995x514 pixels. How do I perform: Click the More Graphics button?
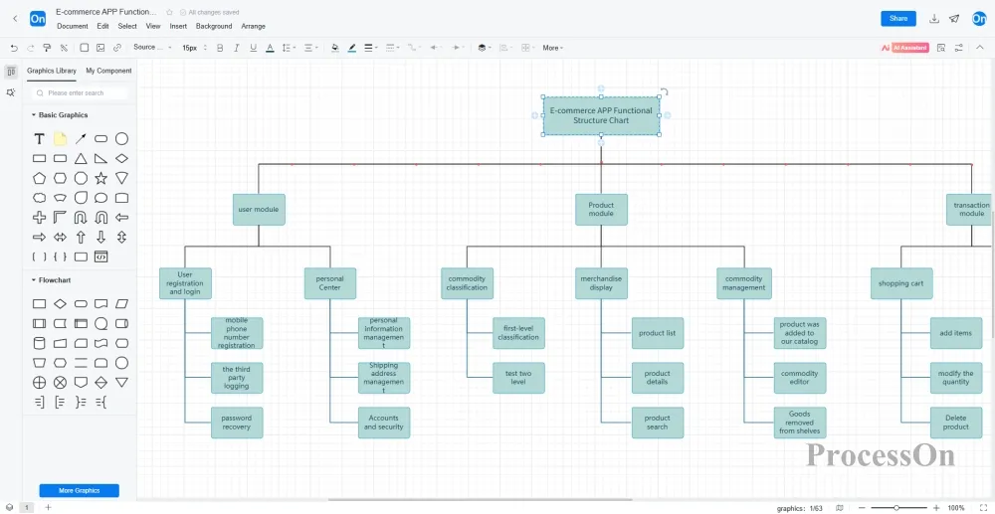coord(79,490)
